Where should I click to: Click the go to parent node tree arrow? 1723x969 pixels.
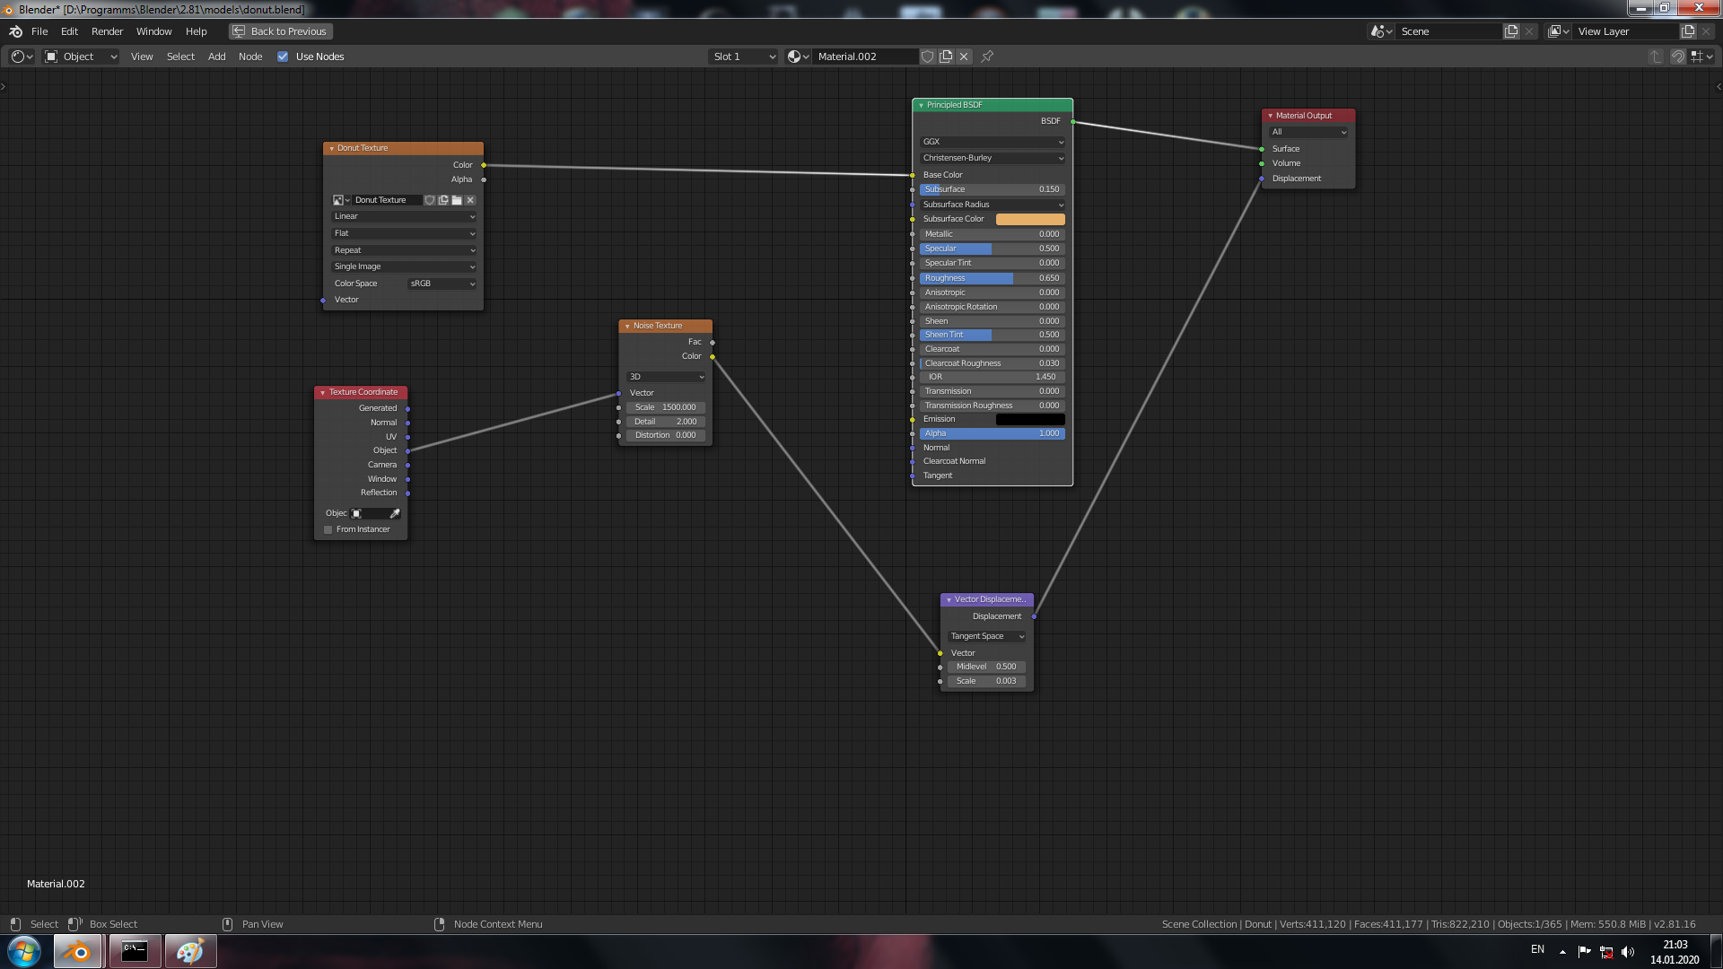(x=1656, y=57)
